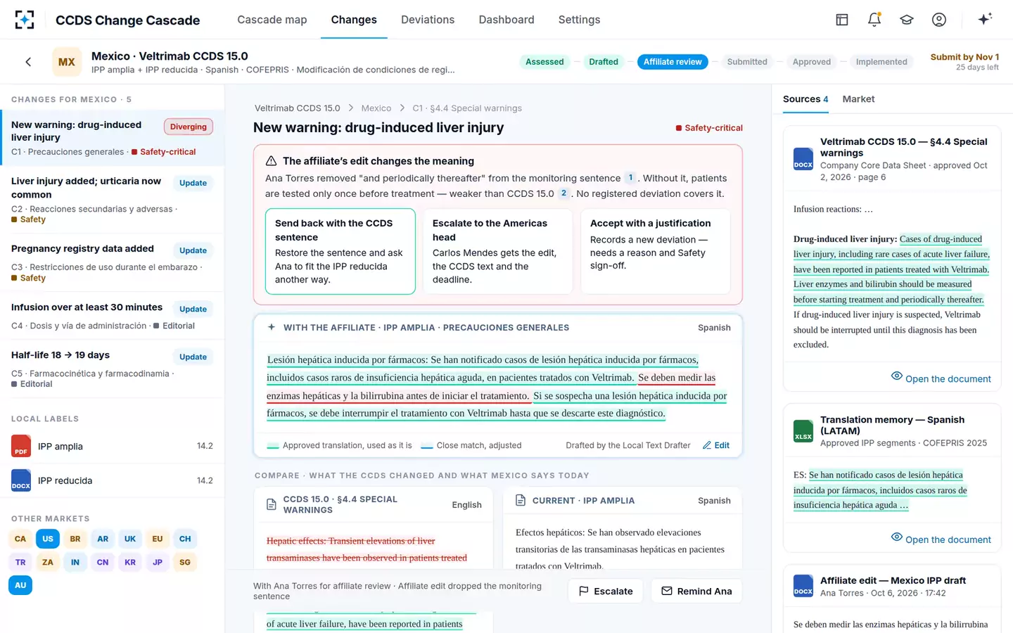Image resolution: width=1013 pixels, height=633 pixels.
Task: Click the DOCX icon of Affiliate edit source
Action: 803,587
